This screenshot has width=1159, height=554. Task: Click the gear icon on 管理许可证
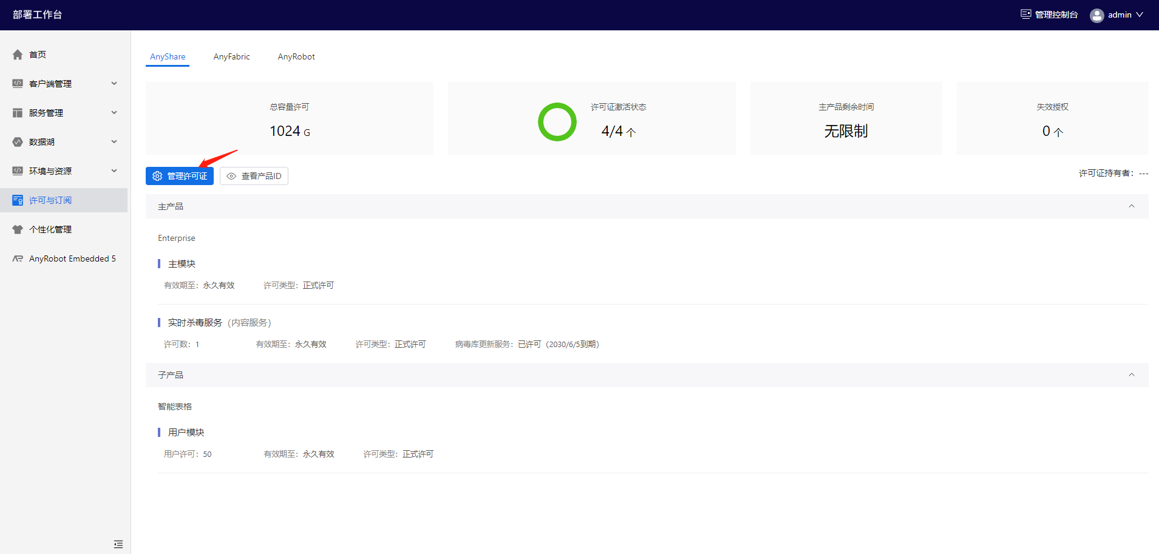(157, 176)
